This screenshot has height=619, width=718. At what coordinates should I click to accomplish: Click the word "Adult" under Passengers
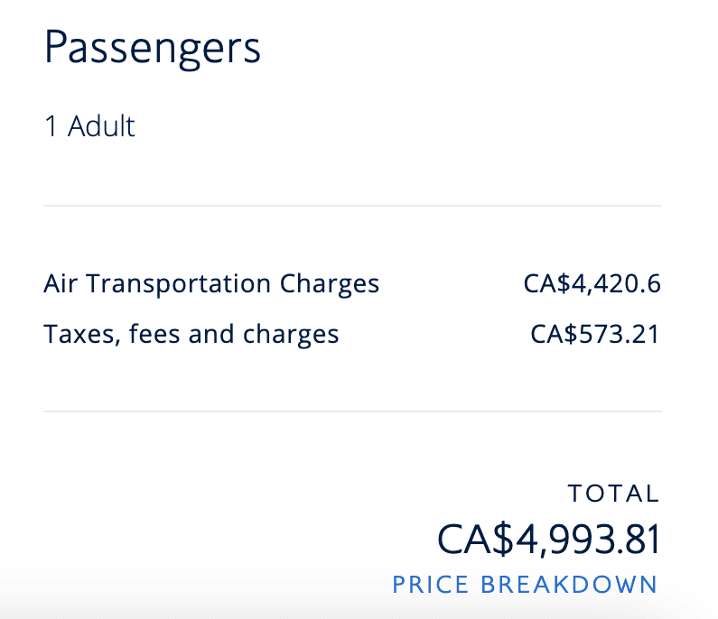(101, 125)
